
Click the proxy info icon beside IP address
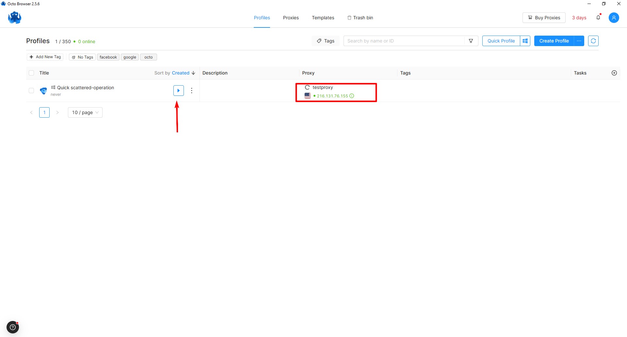click(352, 96)
